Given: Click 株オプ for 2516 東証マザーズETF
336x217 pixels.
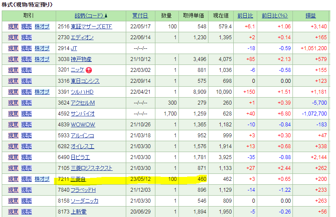Looking at the screenshot, I should (42, 27).
